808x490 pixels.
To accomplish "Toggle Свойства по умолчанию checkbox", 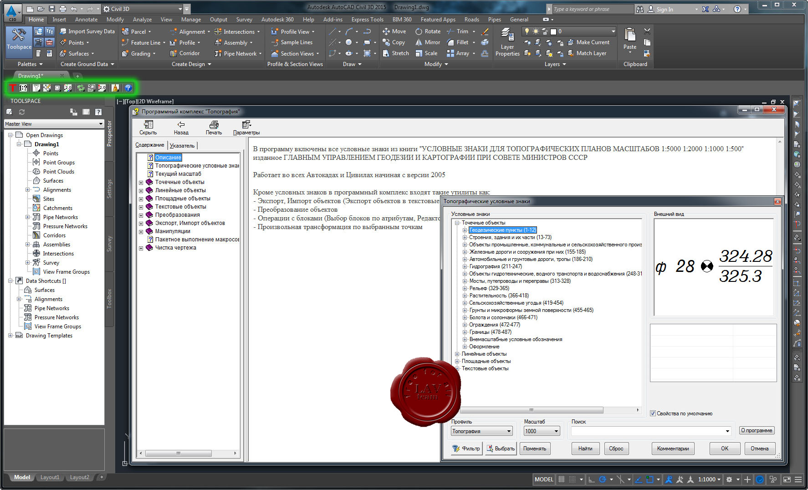I will tap(653, 413).
